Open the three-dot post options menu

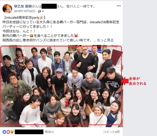(119, 6)
